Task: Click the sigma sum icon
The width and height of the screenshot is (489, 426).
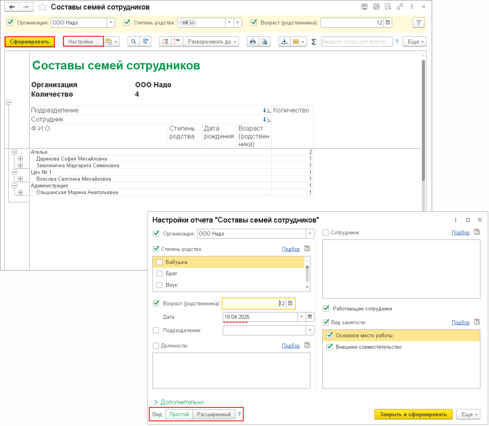Action: pyautogui.click(x=314, y=42)
